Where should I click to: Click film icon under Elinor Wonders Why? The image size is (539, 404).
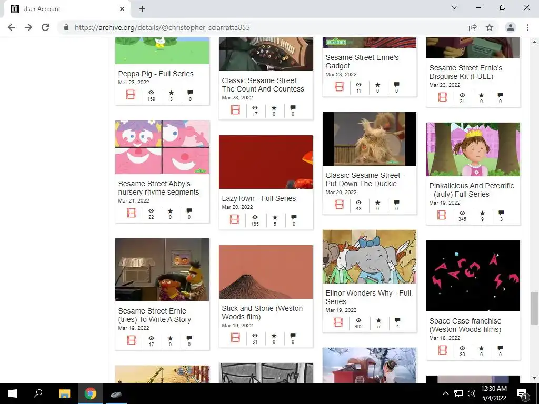tap(338, 322)
